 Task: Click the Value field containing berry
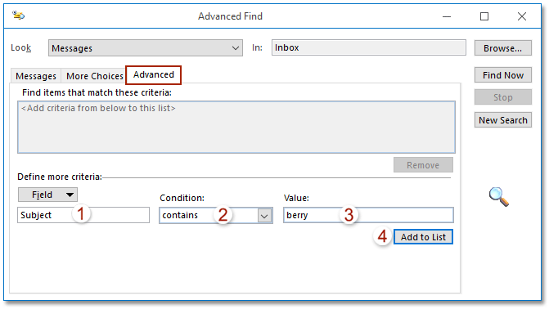pos(368,215)
